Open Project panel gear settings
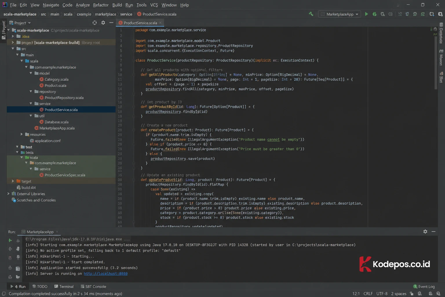 click(103, 23)
